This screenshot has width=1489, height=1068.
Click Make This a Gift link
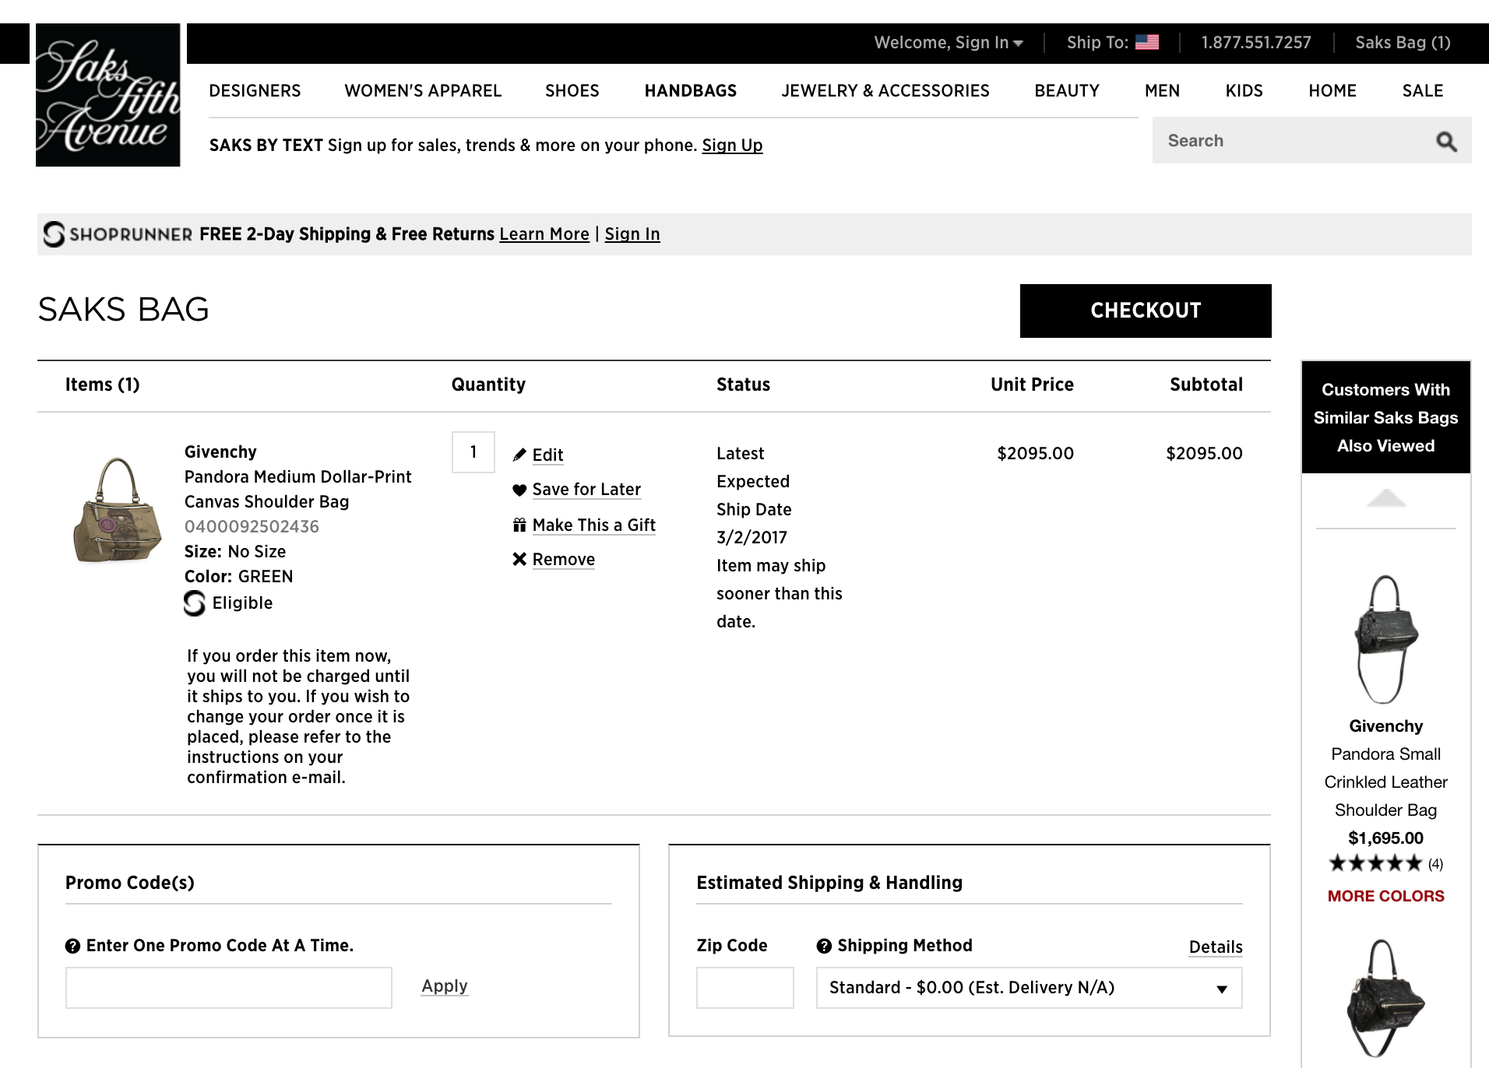[x=594, y=525]
